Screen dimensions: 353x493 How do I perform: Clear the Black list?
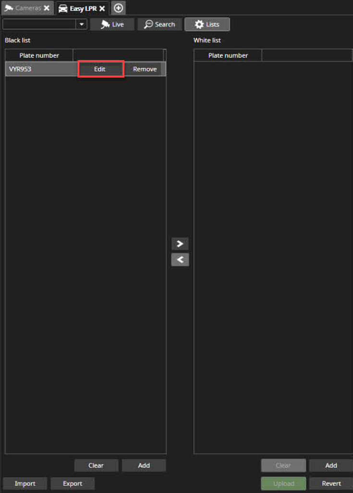96,465
